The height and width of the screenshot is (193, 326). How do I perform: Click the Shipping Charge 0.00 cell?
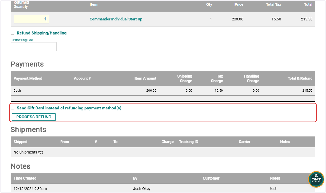[x=189, y=91]
